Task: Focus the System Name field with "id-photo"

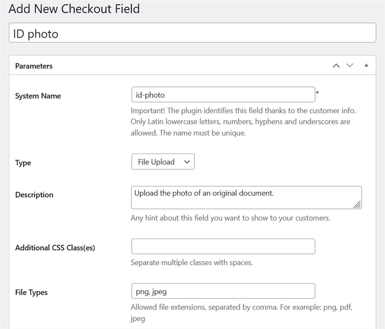Action: [x=223, y=95]
